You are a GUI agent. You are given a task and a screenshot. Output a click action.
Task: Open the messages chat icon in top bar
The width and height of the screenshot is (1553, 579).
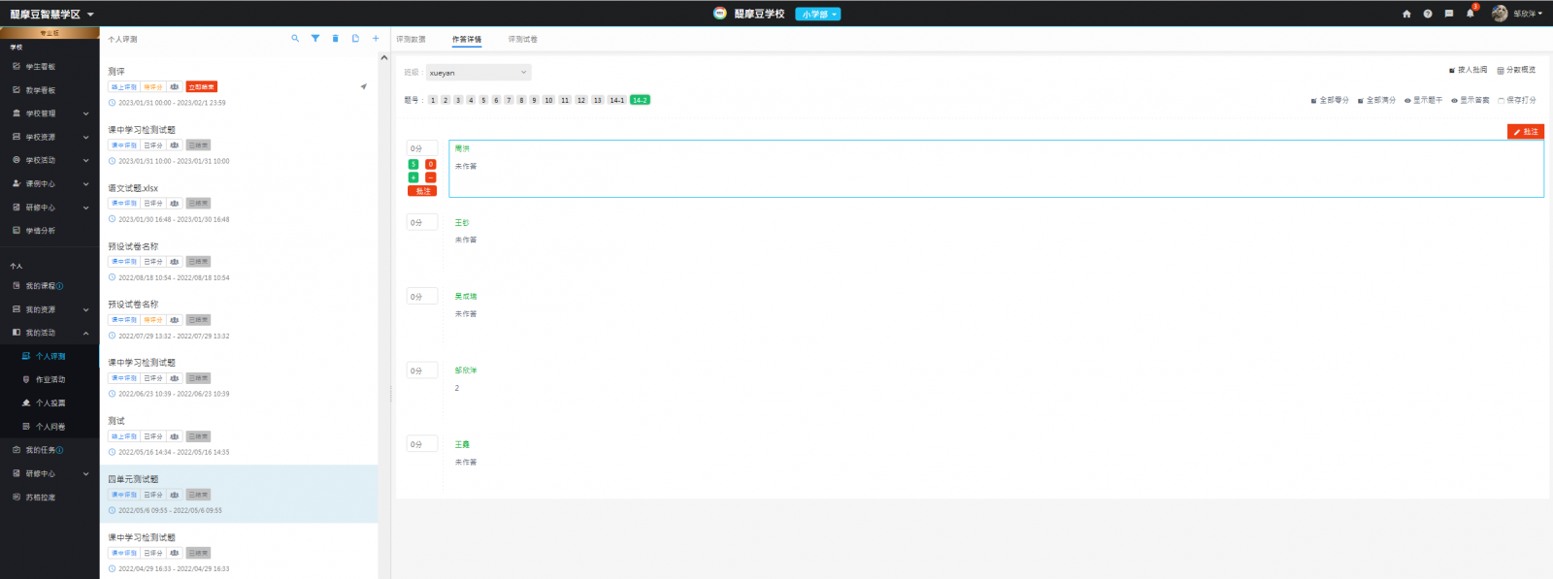pos(1449,14)
